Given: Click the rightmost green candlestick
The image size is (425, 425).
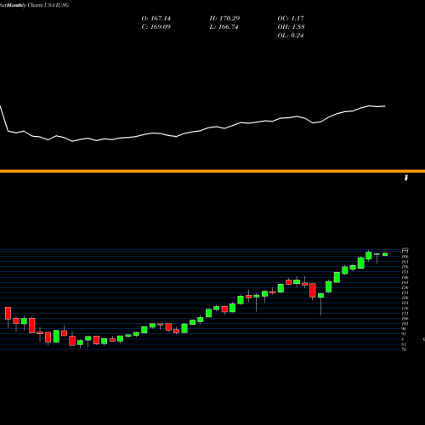Looking at the screenshot, I should [x=385, y=254].
